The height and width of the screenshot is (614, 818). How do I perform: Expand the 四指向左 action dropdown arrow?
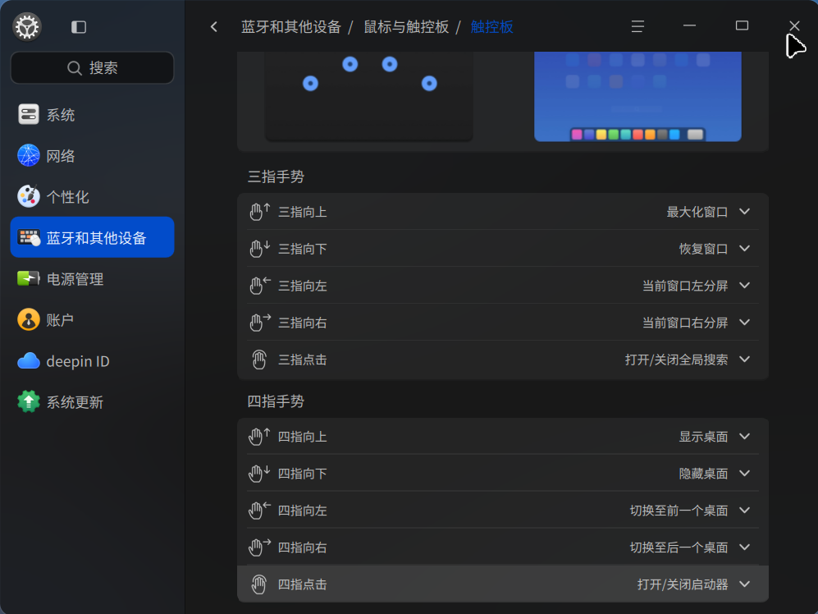pyautogui.click(x=744, y=510)
